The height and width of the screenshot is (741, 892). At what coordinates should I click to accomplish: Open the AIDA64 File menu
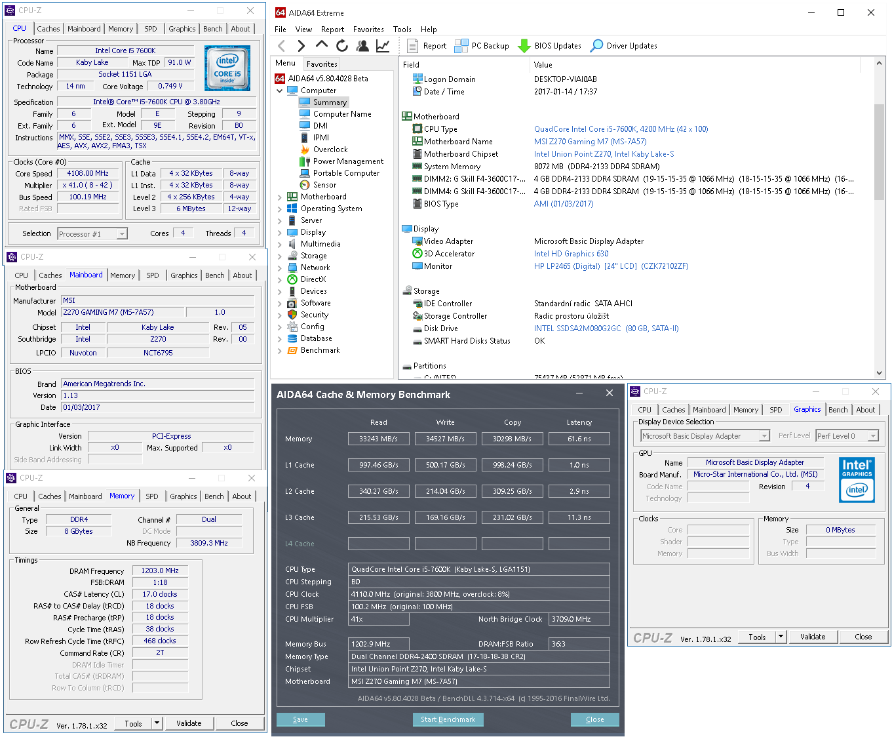(x=281, y=30)
